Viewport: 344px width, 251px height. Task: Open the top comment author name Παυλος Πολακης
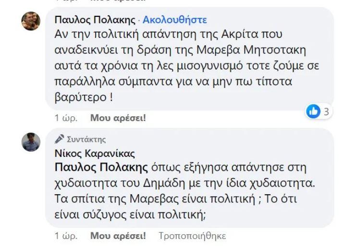point(95,20)
